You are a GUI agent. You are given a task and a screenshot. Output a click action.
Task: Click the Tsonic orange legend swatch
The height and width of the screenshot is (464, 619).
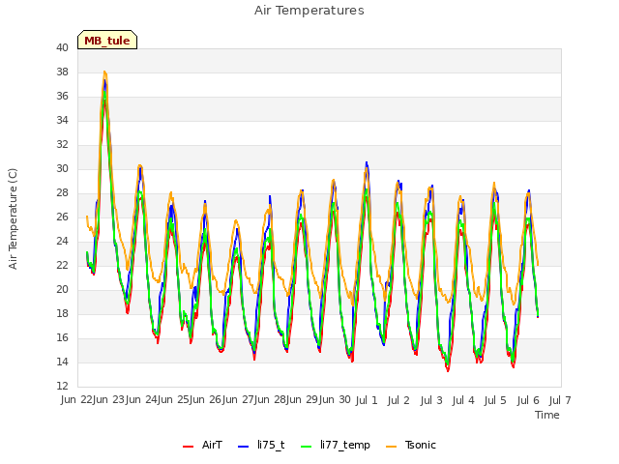point(391,447)
